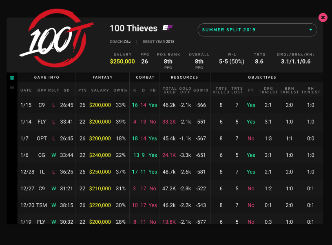This screenshot has height=245, width=332.
Task: Select the RESOURCES group header
Action: pos(184,77)
